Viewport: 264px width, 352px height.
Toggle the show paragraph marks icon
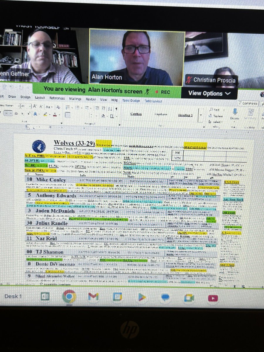click(x=116, y=109)
